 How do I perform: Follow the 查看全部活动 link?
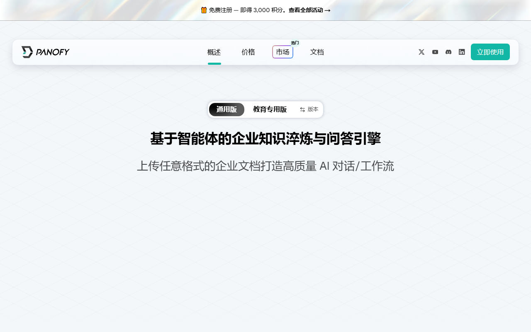309,10
